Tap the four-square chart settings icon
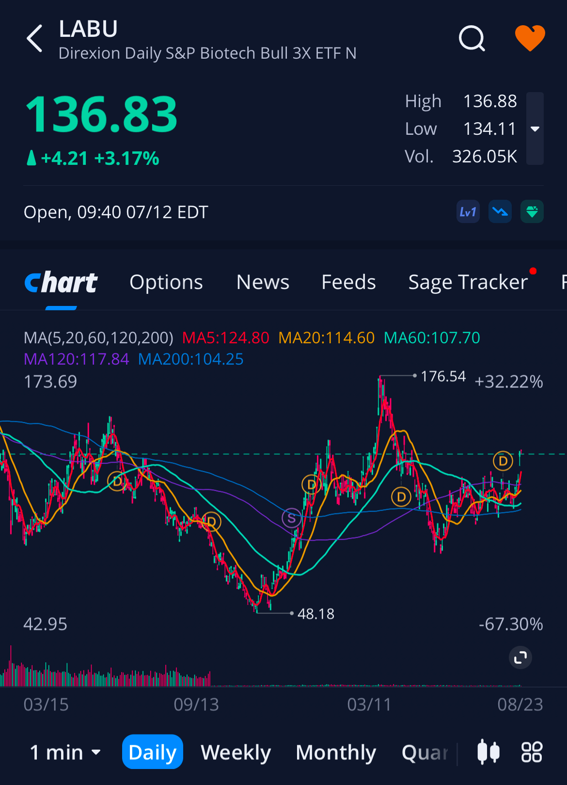The image size is (567, 785). click(x=532, y=752)
